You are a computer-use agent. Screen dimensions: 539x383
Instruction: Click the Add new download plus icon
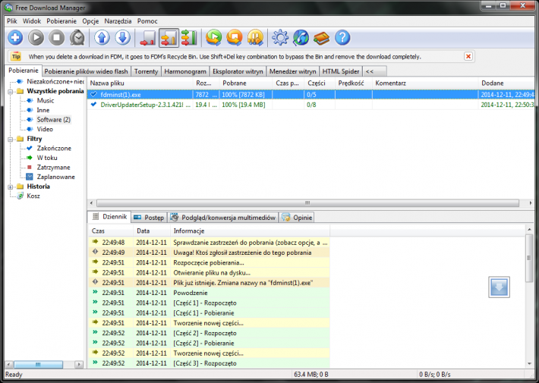pyautogui.click(x=15, y=37)
